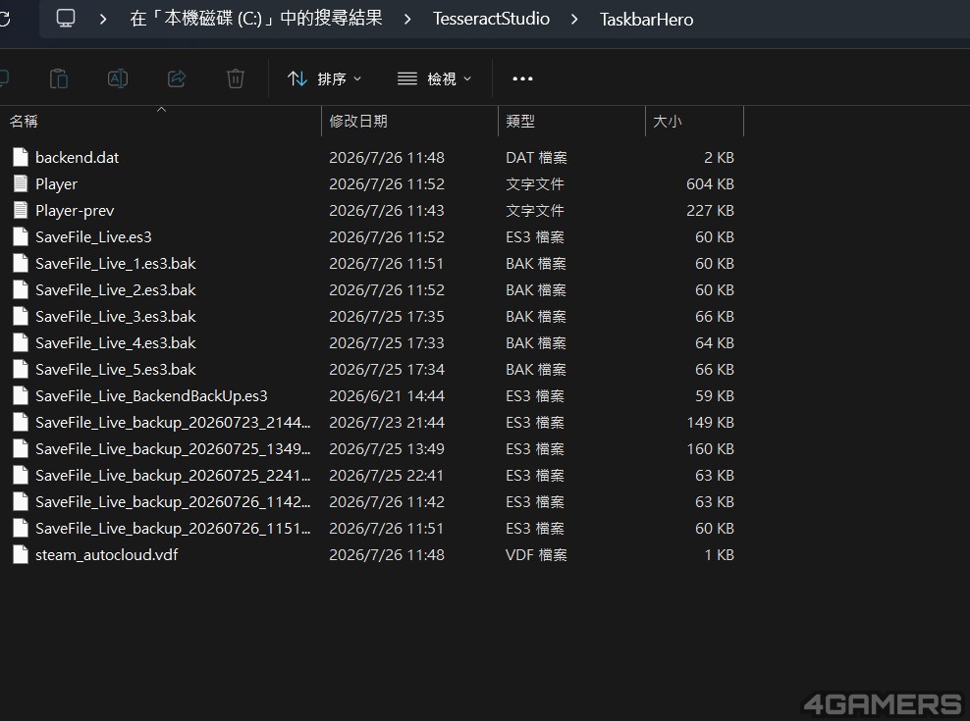
Task: Expand chevron after This PC icon in breadcrumb
Action: [103, 20]
